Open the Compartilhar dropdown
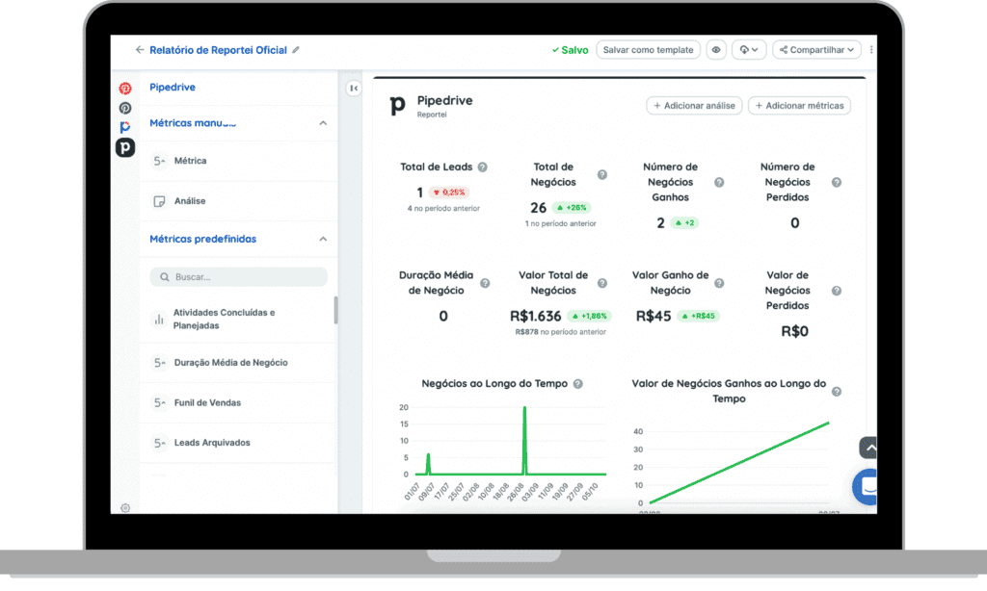 click(815, 49)
